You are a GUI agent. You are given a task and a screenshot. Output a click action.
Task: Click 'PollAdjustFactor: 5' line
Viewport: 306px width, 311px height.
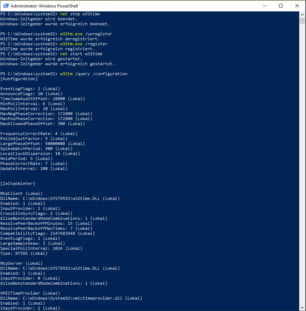34,139
